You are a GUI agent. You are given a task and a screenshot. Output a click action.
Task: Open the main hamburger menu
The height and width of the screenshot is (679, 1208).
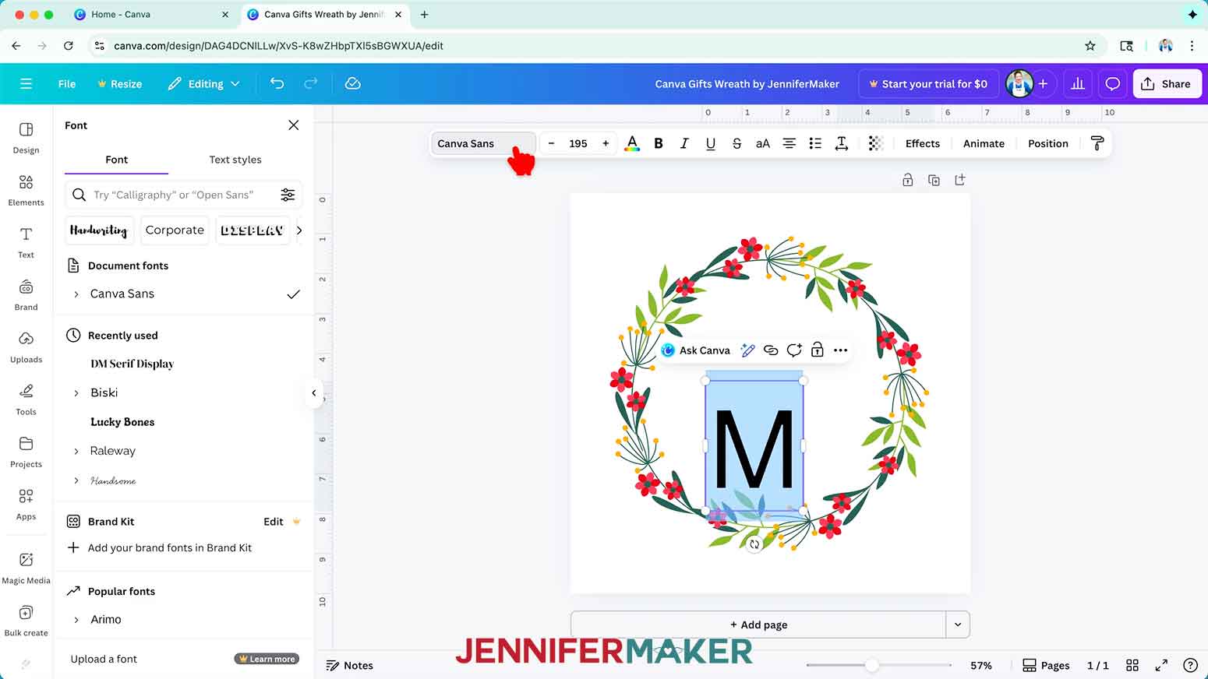[x=26, y=83]
